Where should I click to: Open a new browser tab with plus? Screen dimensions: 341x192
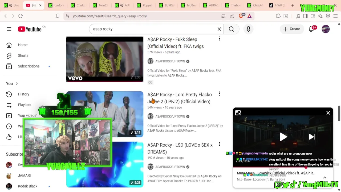click(x=293, y=5)
